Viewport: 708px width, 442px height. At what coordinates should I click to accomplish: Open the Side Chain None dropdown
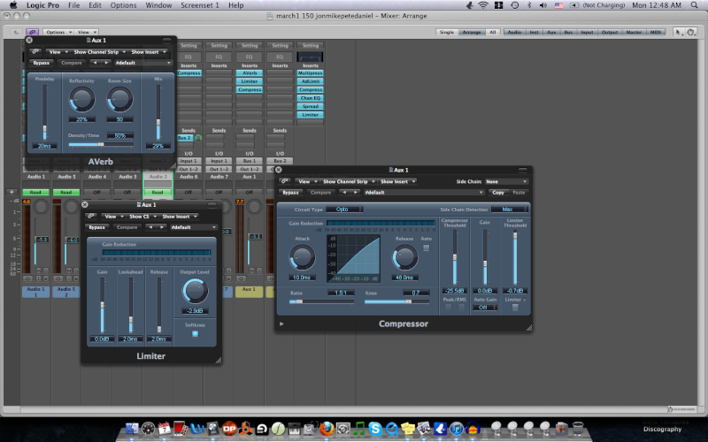click(x=506, y=181)
